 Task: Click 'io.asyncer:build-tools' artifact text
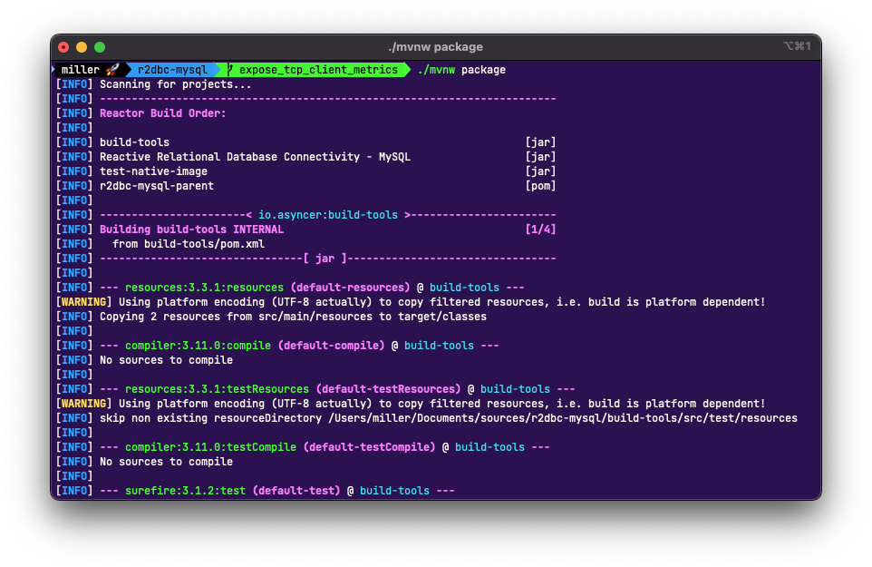pos(328,215)
